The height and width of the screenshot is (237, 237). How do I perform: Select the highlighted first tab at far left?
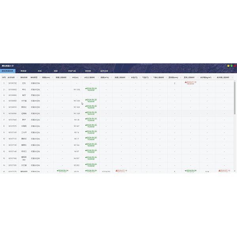pyautogui.click(x=8, y=71)
